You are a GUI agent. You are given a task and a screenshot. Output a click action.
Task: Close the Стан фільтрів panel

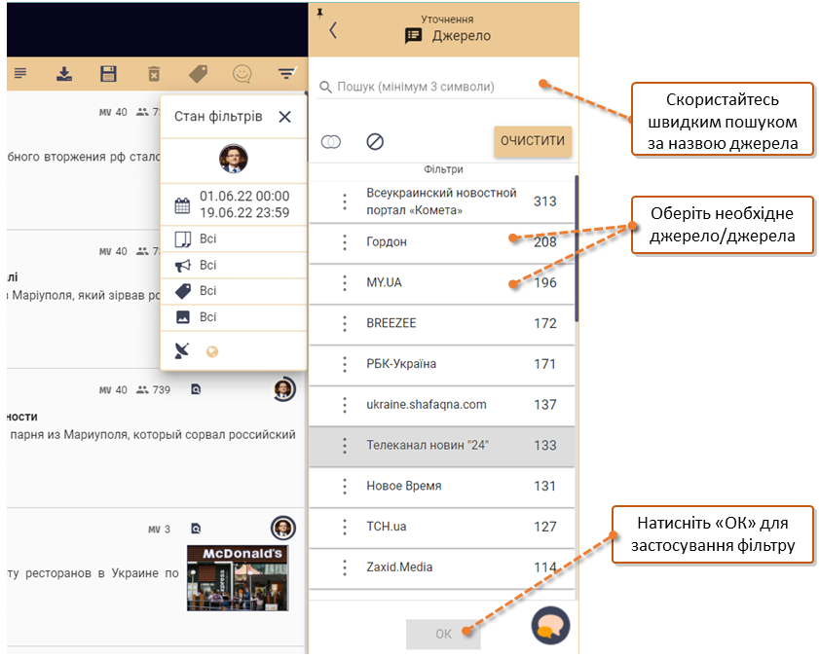[284, 117]
